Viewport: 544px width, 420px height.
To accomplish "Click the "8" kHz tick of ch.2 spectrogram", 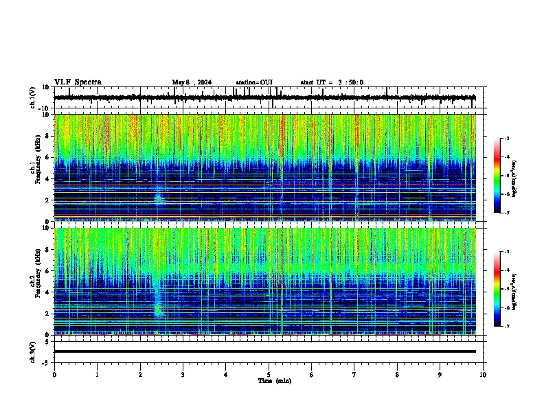I will pyautogui.click(x=48, y=250).
